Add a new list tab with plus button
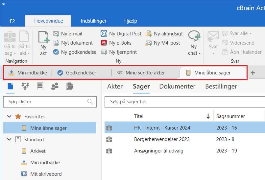This screenshot has height=180, width=265. tap(253, 73)
